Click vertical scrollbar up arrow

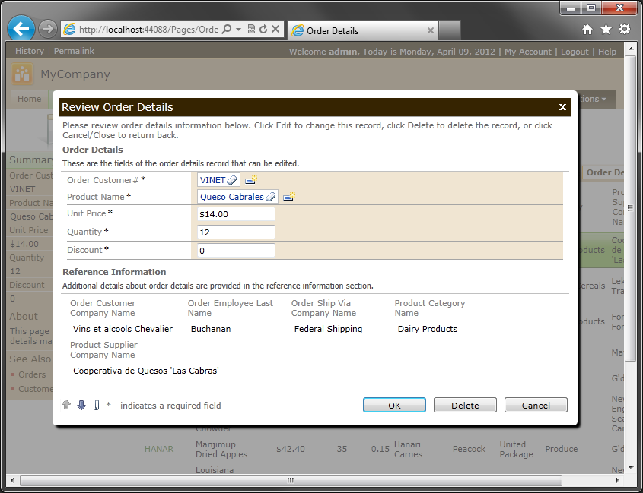tap(630, 49)
